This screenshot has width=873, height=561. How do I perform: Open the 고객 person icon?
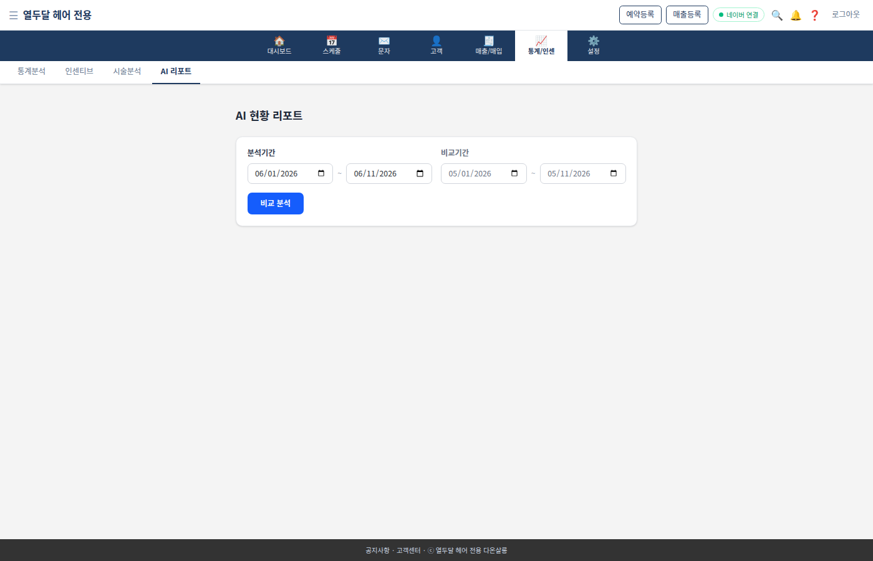pyautogui.click(x=436, y=41)
